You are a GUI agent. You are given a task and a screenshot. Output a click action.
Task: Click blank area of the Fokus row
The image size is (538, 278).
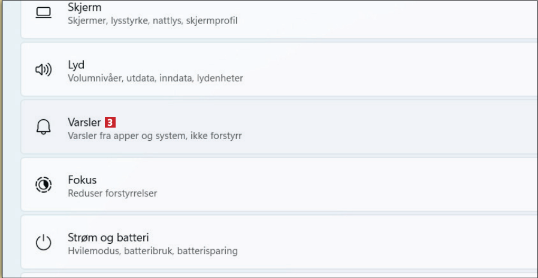point(389,185)
